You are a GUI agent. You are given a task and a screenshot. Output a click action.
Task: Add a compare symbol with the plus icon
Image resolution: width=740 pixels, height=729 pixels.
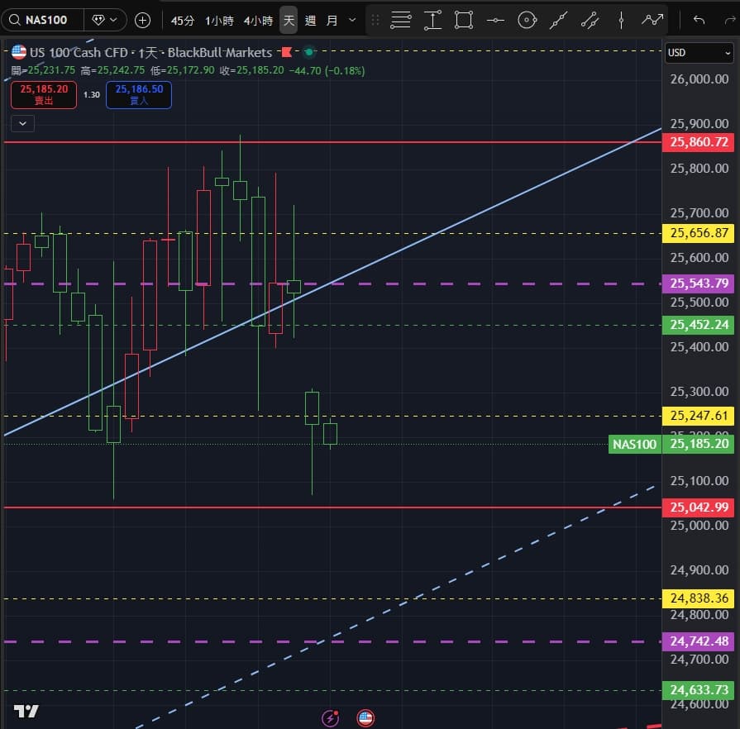(142, 21)
